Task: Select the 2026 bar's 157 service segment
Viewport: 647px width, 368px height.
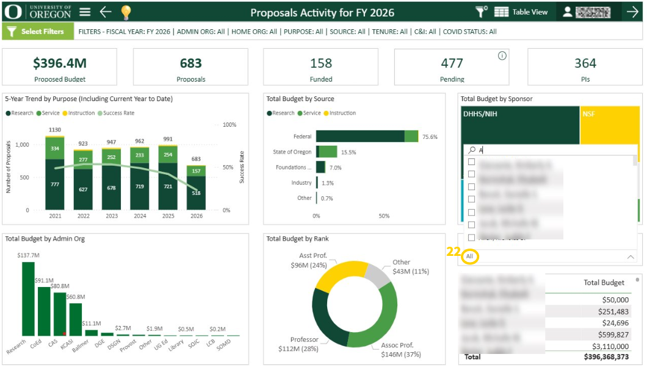Action: point(196,171)
